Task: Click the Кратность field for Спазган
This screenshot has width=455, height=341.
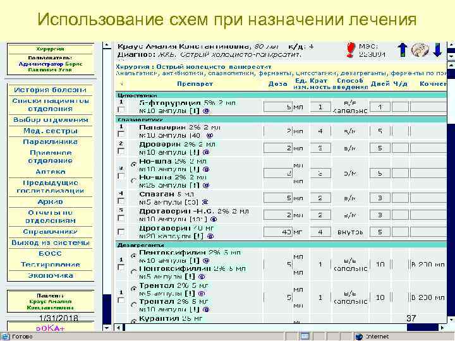Action: tap(320, 198)
